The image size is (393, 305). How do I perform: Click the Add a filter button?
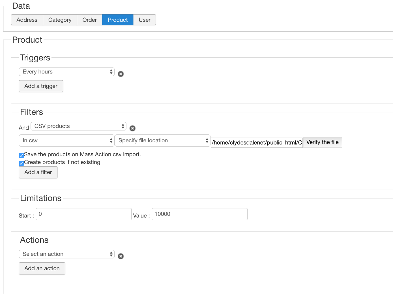point(38,172)
